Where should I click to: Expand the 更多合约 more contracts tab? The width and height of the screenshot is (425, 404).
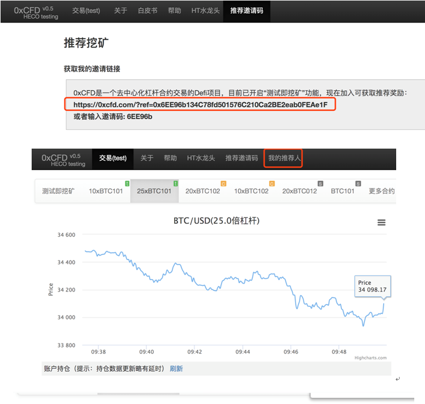tap(381, 191)
